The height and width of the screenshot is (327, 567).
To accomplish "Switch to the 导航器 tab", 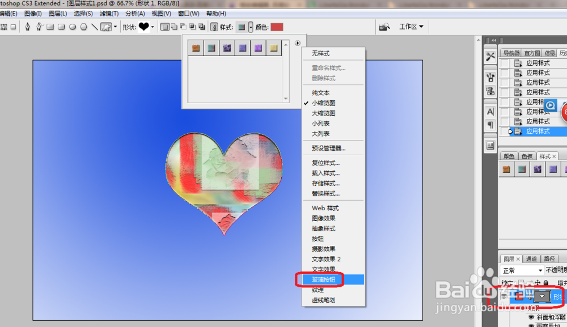I will (x=511, y=53).
